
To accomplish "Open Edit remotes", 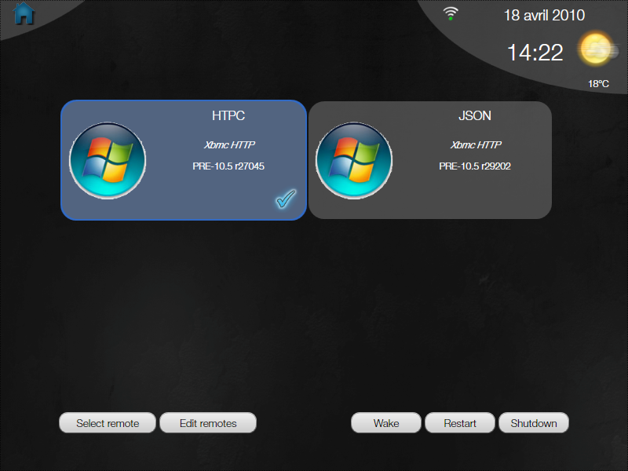I will [x=208, y=423].
